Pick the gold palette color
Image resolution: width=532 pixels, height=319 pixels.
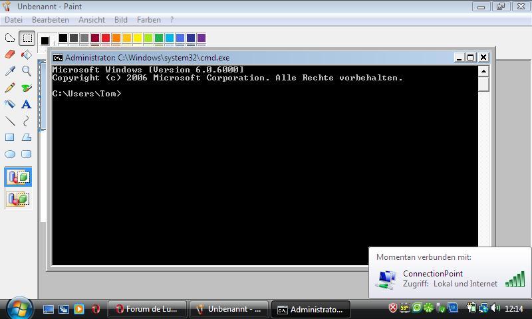[x=127, y=38]
